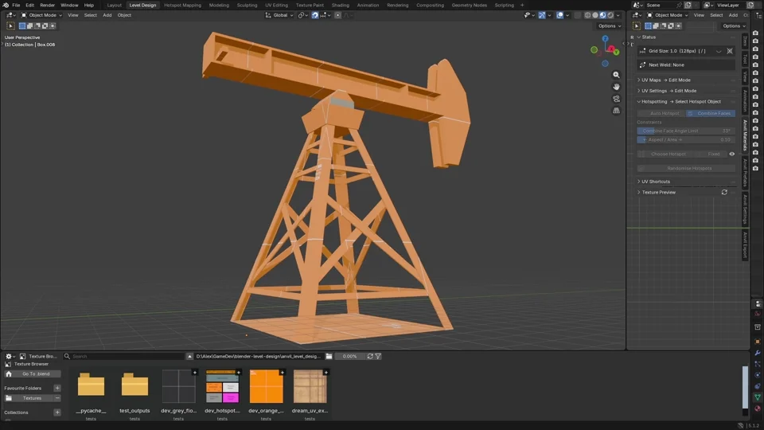Click texture browser search field
This screenshot has width=764, height=430.
[124, 357]
